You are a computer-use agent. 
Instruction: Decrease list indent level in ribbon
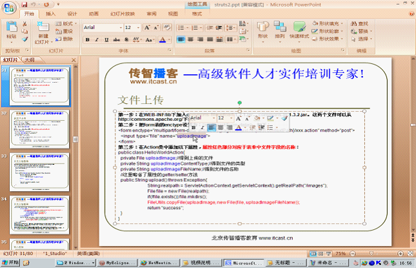210,28
